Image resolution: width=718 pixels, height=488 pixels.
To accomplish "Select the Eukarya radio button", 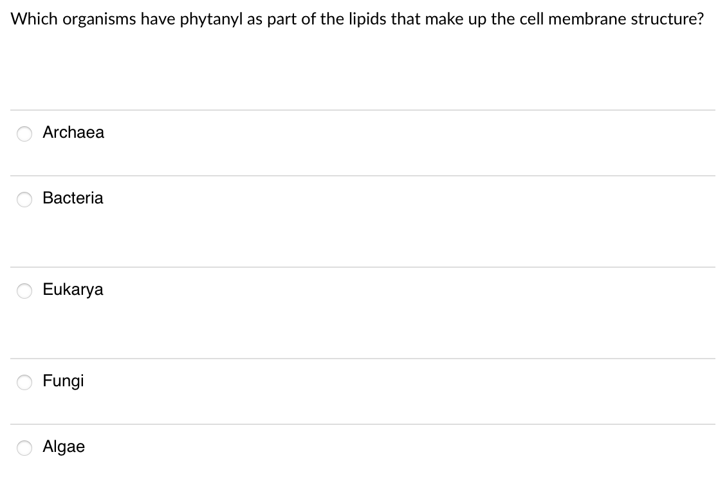I will coord(24,291).
